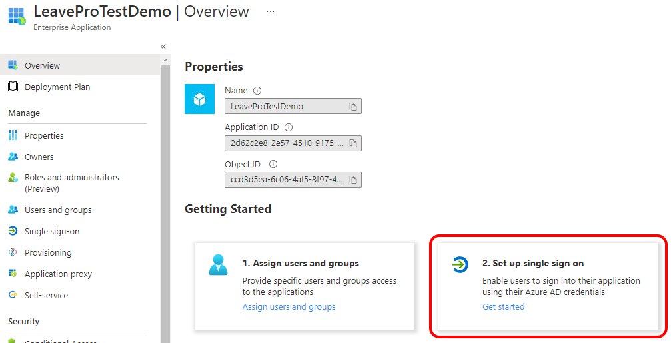The height and width of the screenshot is (343, 671).
Task: Click the Enterprise Application subtitle
Action: pos(72,27)
